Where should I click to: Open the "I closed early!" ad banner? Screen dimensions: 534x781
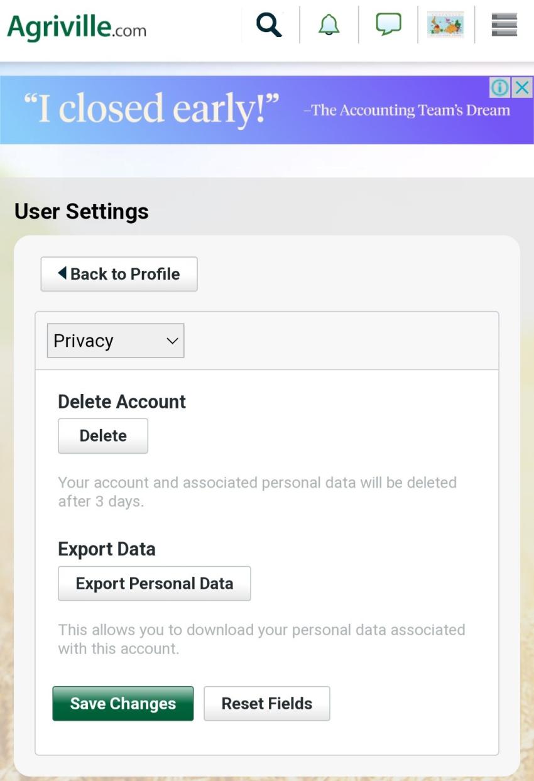(251, 111)
